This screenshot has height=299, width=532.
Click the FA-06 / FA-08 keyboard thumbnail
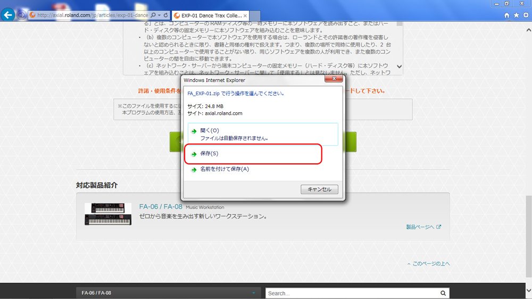point(108,214)
